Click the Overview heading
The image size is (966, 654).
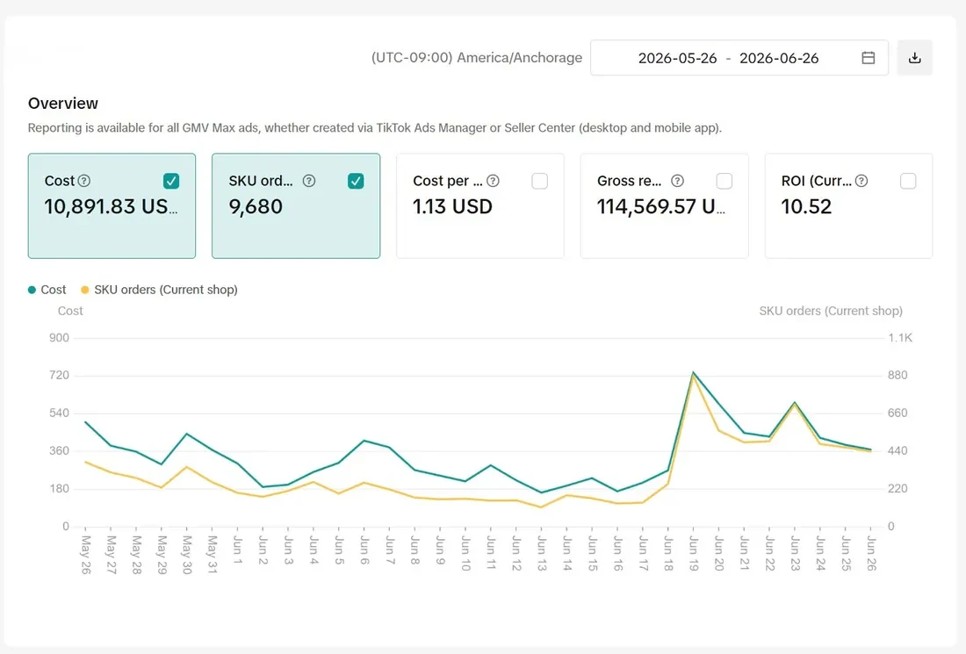[63, 103]
